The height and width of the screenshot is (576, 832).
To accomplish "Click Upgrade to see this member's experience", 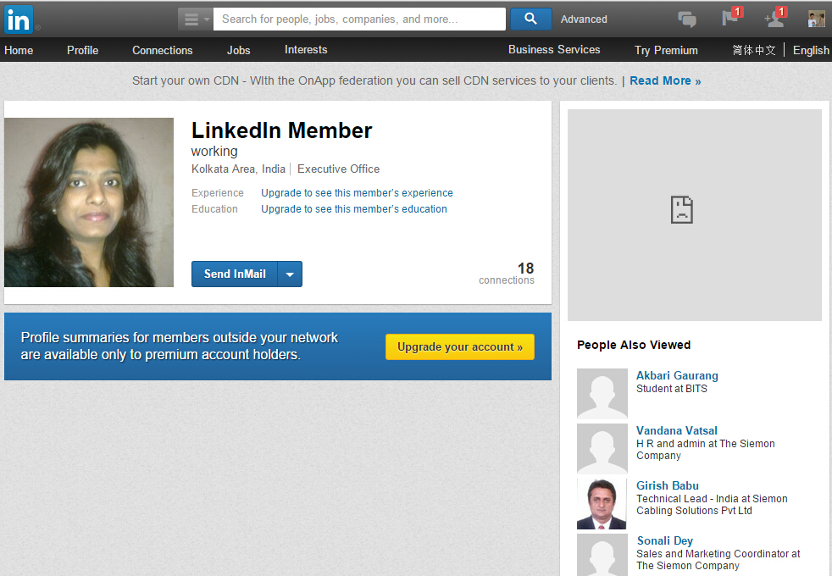I will pyautogui.click(x=356, y=192).
